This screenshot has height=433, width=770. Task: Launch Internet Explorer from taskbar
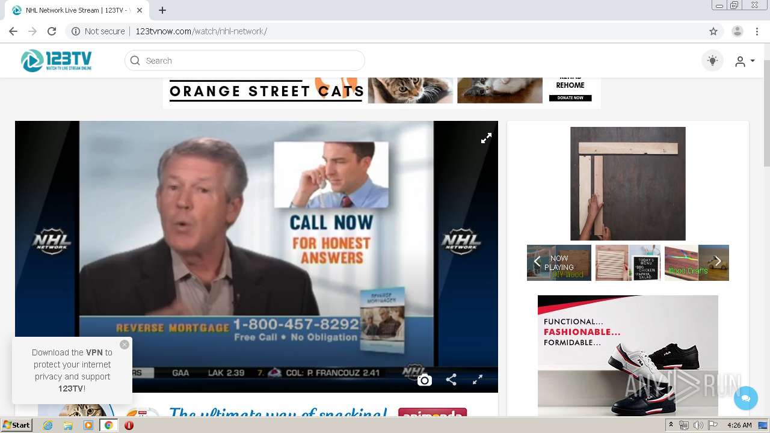48,425
